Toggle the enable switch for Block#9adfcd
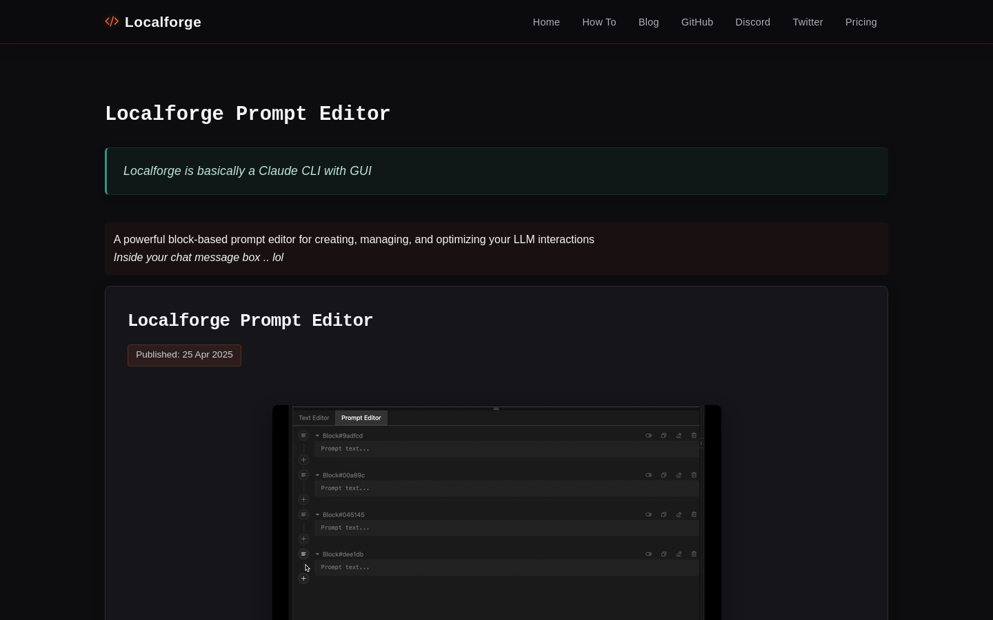 pos(648,435)
